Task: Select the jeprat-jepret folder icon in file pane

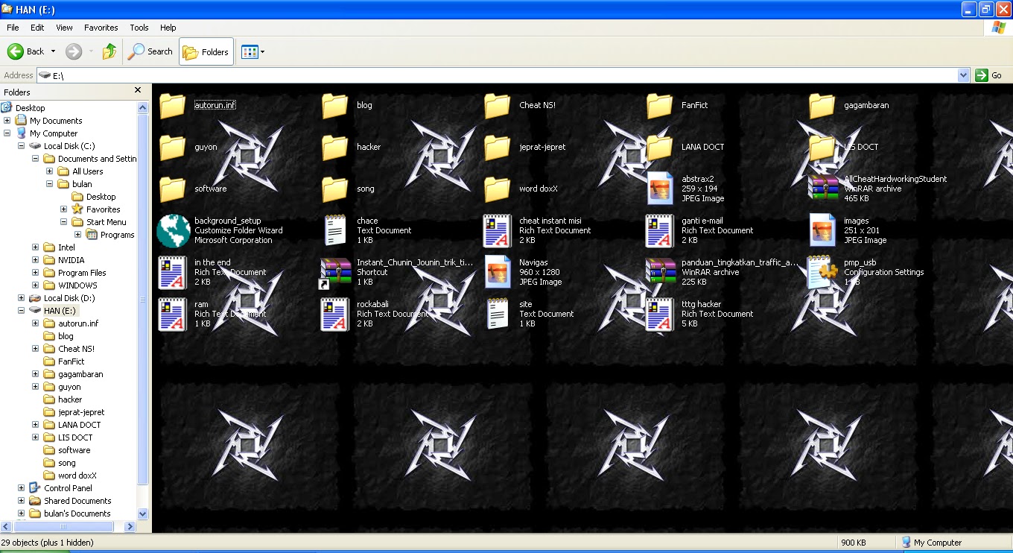Action: [497, 148]
